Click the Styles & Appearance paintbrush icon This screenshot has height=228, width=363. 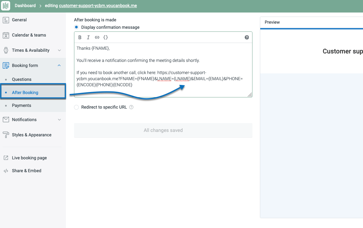tap(6, 135)
